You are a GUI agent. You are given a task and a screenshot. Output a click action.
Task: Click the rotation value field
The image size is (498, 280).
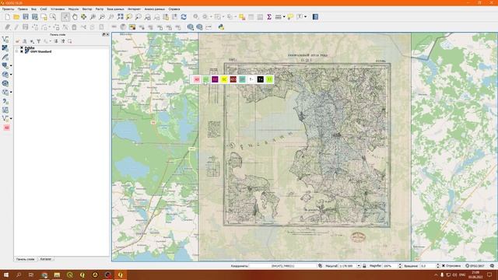point(427,266)
